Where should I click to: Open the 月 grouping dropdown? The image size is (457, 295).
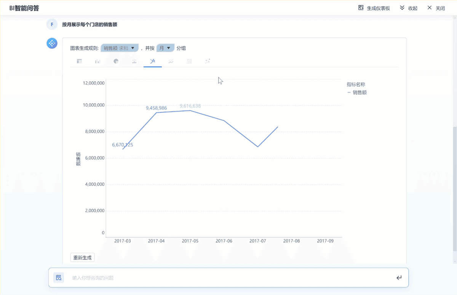point(165,48)
